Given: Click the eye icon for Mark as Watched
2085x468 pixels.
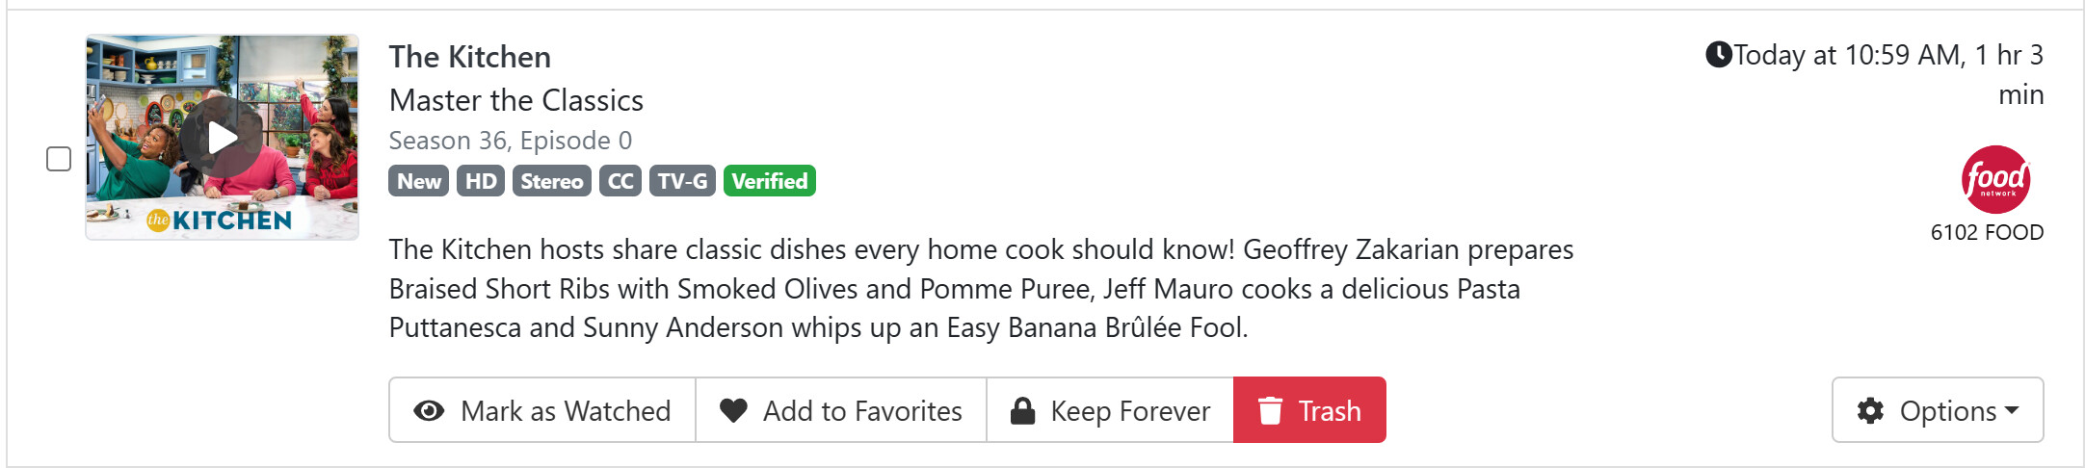Looking at the screenshot, I should pos(429,411).
